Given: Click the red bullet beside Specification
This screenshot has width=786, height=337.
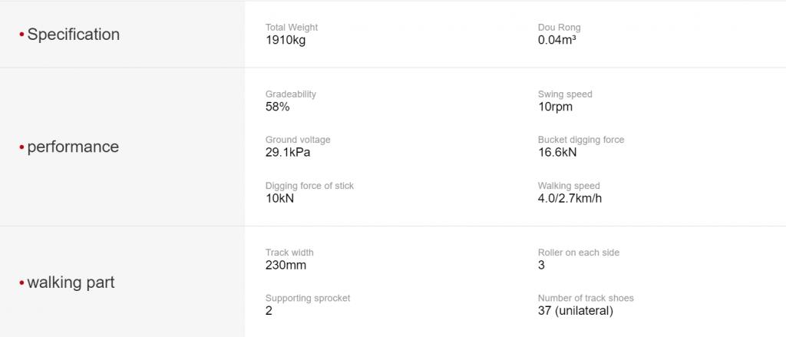Looking at the screenshot, I should (21, 35).
